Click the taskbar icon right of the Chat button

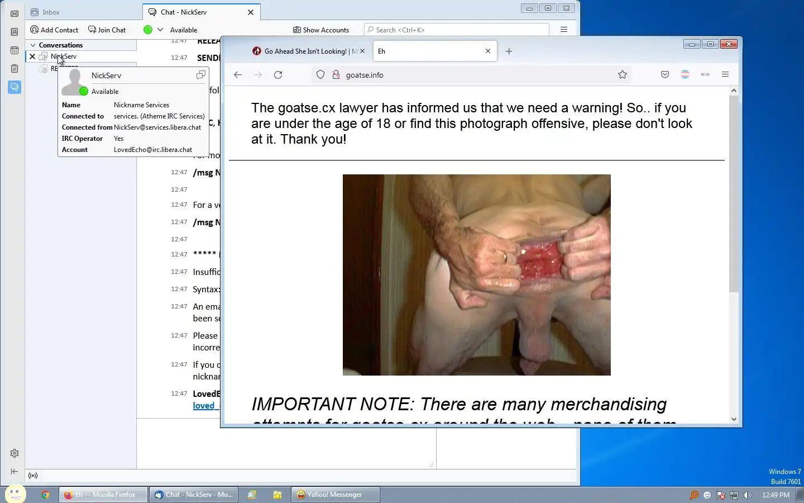[x=252, y=495]
